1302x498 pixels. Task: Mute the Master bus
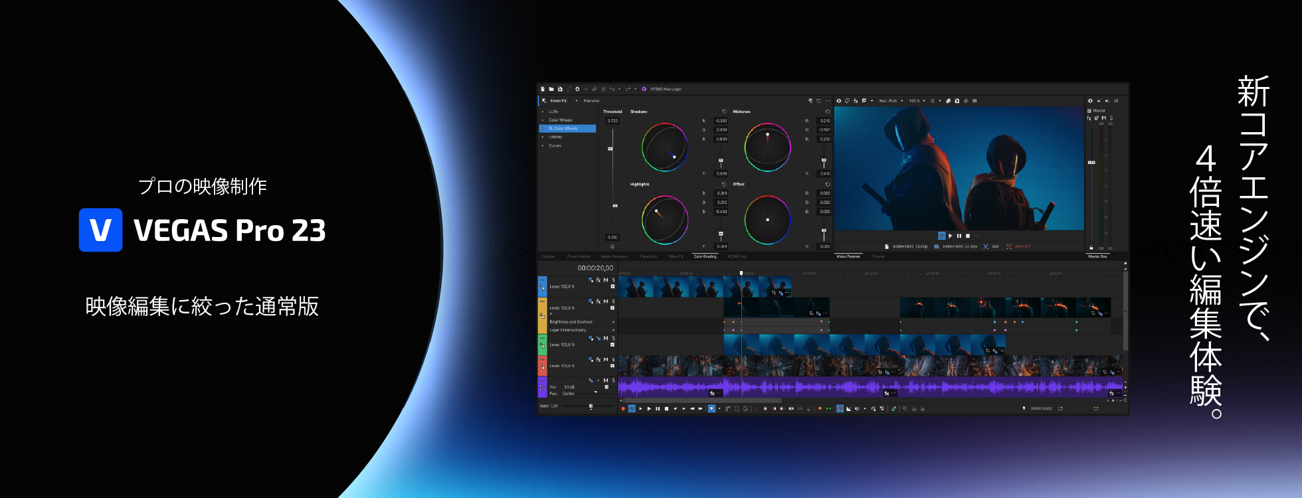pyautogui.click(x=1104, y=118)
